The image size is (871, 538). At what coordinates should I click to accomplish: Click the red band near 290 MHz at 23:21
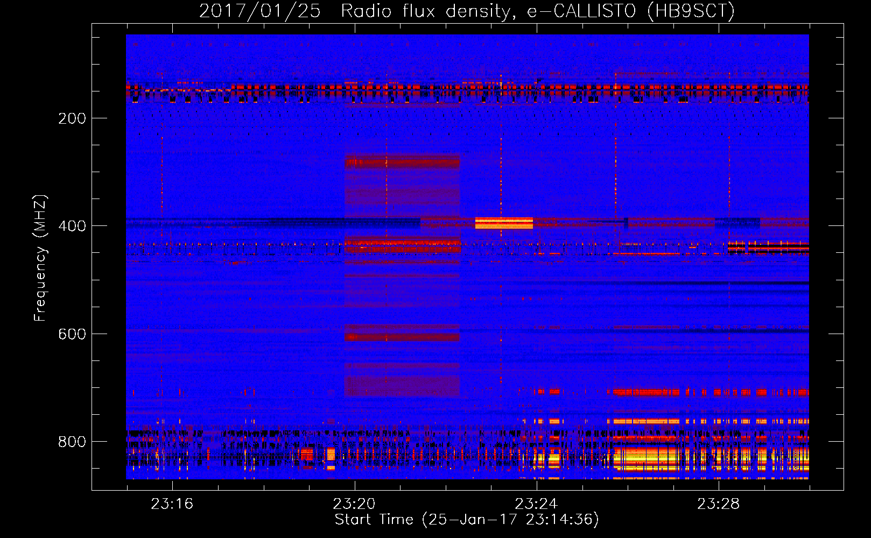[x=402, y=162]
